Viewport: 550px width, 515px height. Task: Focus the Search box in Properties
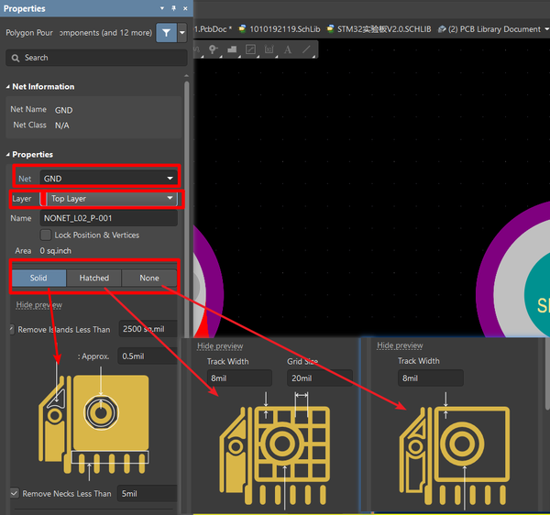[96, 58]
